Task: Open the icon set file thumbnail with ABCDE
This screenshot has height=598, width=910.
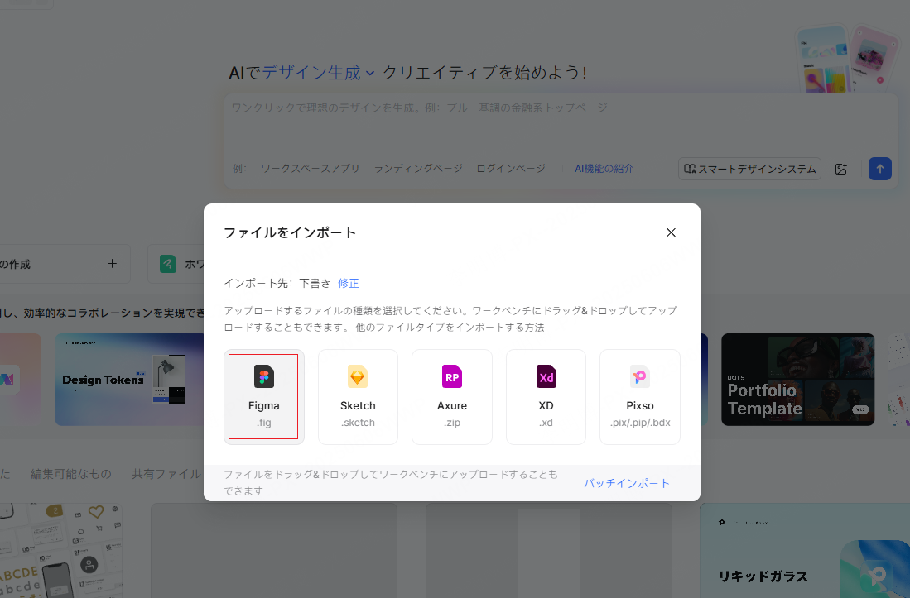Action: point(61,551)
